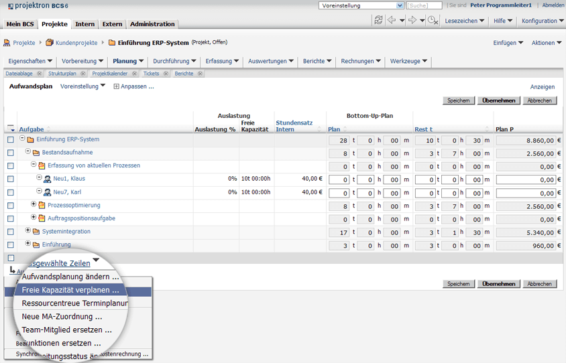Close the Dateiablage quick tab

point(40,74)
